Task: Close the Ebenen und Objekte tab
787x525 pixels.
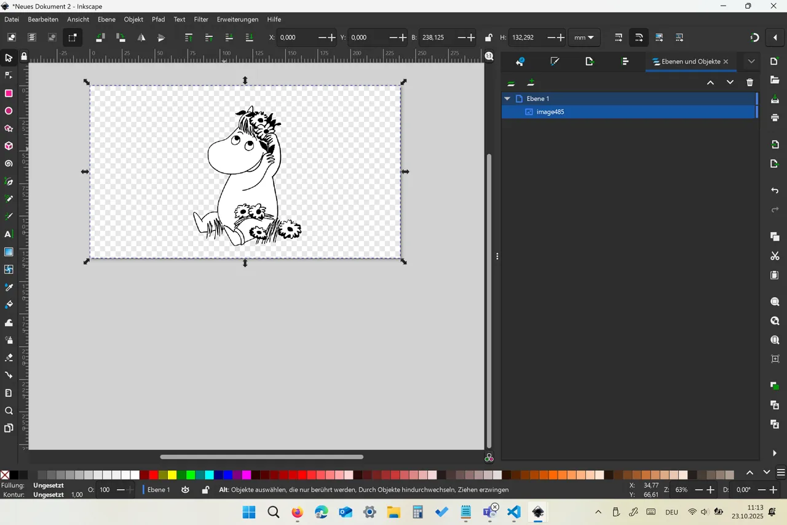Action: 726,62
